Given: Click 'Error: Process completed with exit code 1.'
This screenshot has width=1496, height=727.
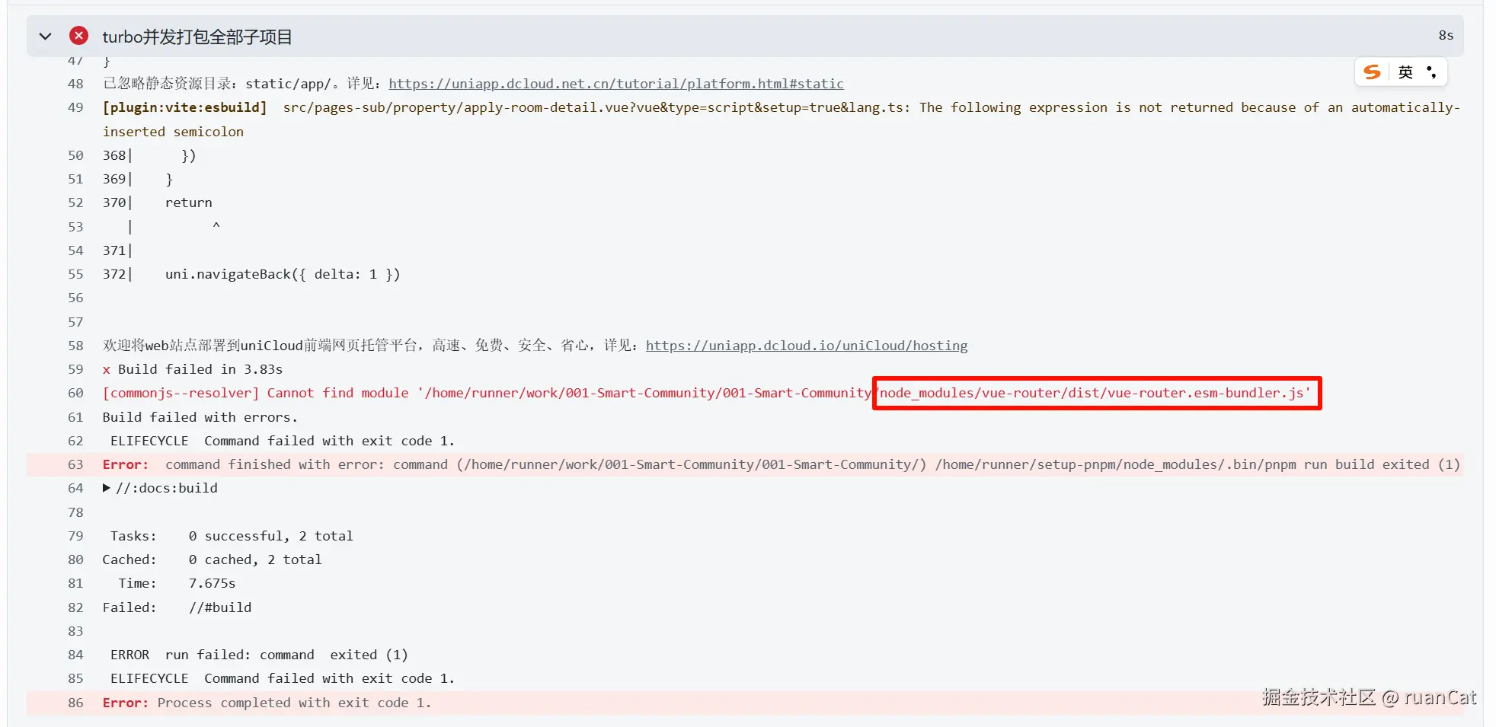Looking at the screenshot, I should point(267,703).
